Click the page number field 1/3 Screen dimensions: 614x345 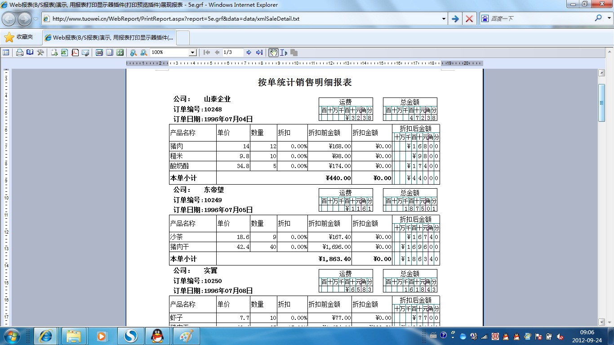coord(233,53)
